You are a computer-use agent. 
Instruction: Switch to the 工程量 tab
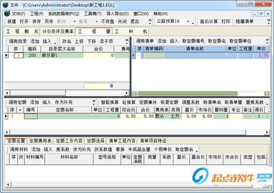[94, 31]
